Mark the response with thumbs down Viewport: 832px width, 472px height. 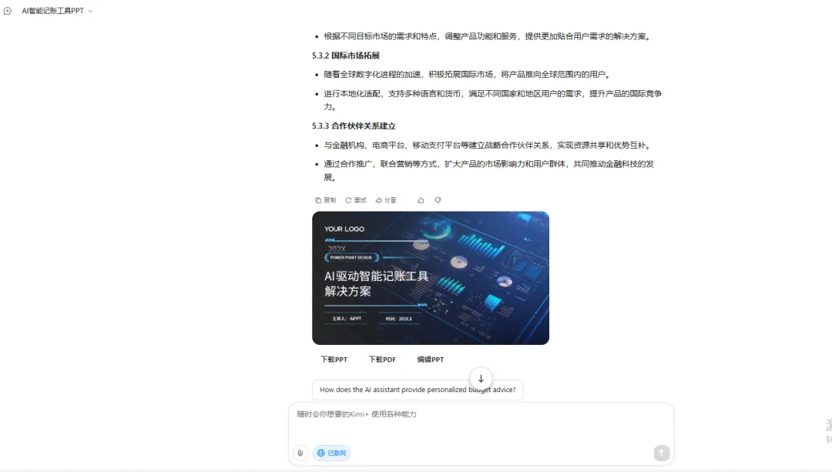438,200
